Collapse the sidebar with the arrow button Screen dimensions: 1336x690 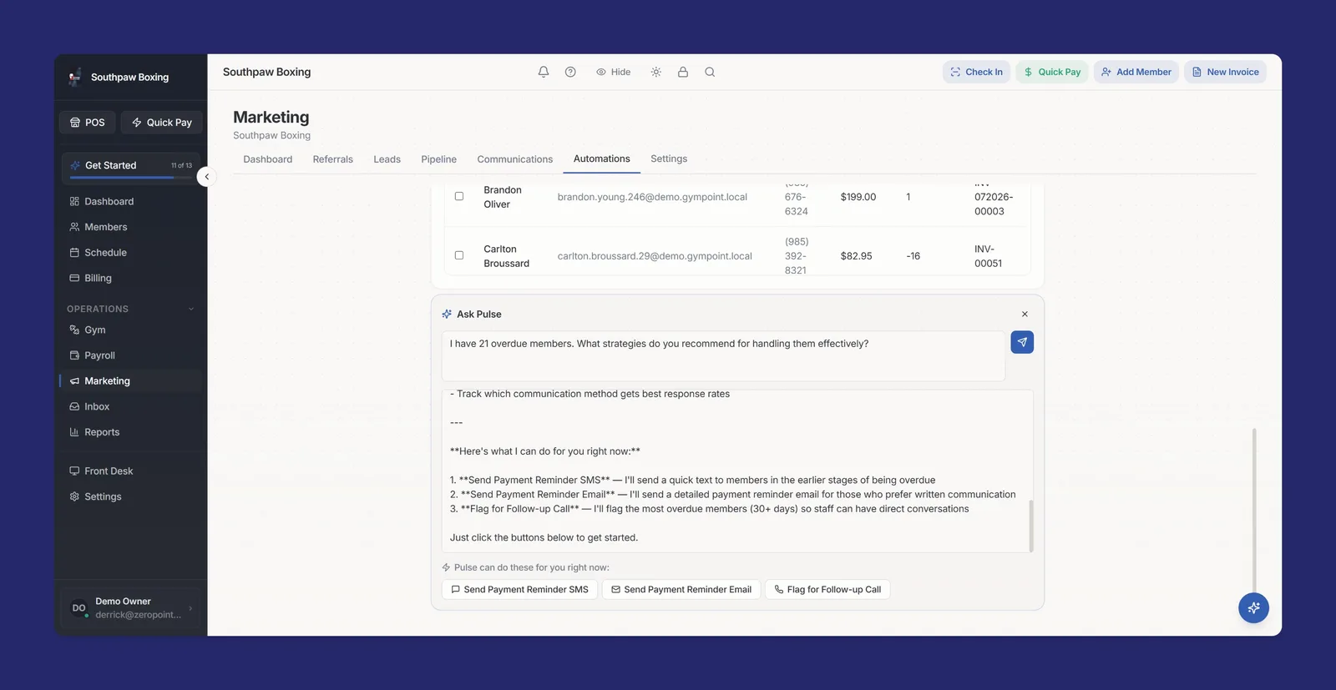[206, 177]
